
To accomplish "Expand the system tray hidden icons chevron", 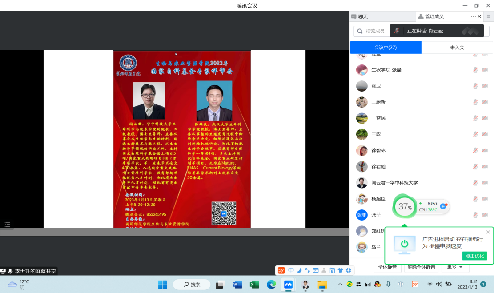I will click(340, 285).
